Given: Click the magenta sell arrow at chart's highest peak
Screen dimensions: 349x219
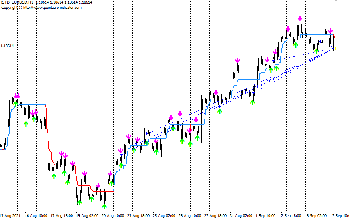Looking at the screenshot, I should pyautogui.click(x=299, y=18).
